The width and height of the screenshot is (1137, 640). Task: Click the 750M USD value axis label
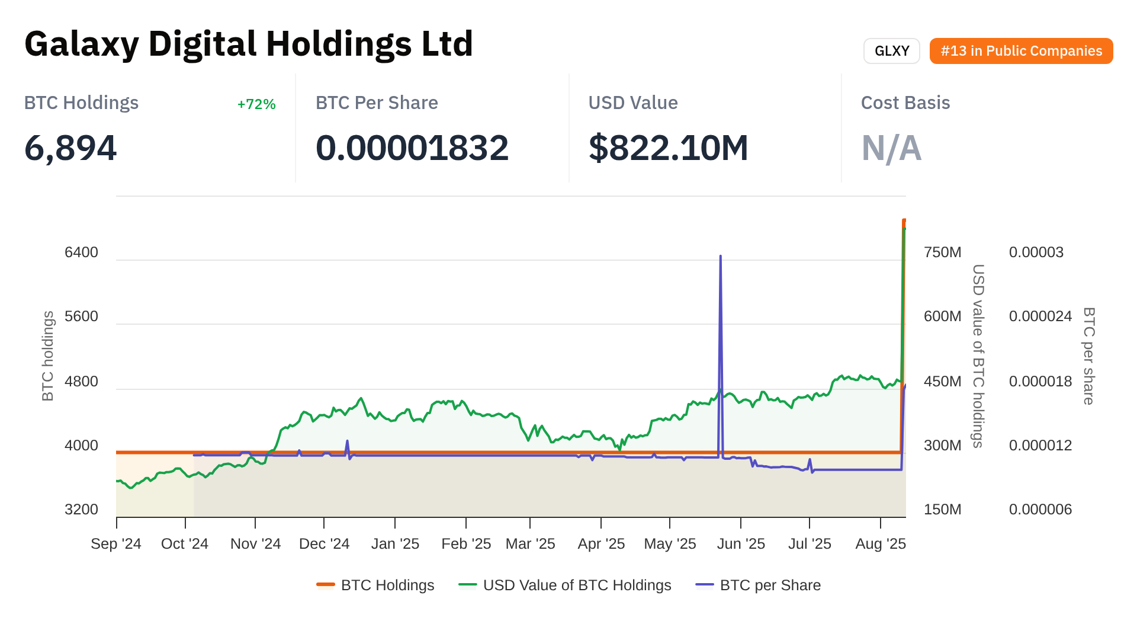[x=942, y=252]
